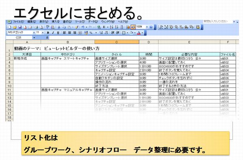Select row header 3
This screenshot has width=243, height=160.
[9, 59]
